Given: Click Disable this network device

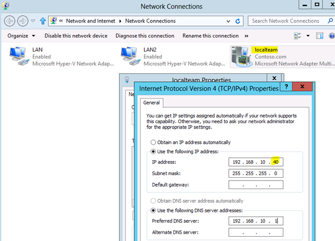Looking at the screenshot, I should tap(76, 36).
